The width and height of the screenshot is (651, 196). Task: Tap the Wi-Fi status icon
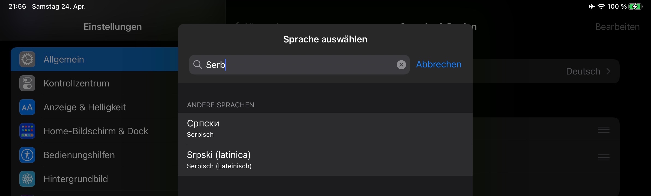[601, 7]
